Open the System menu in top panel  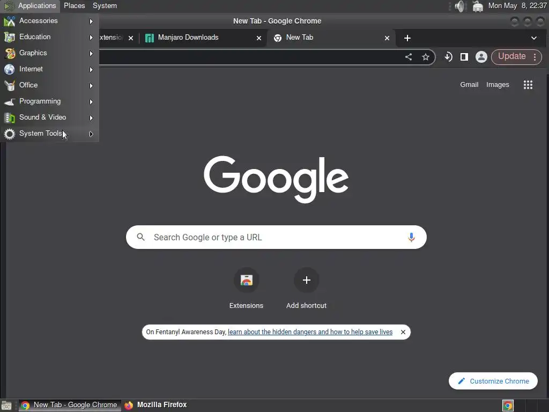(105, 5)
